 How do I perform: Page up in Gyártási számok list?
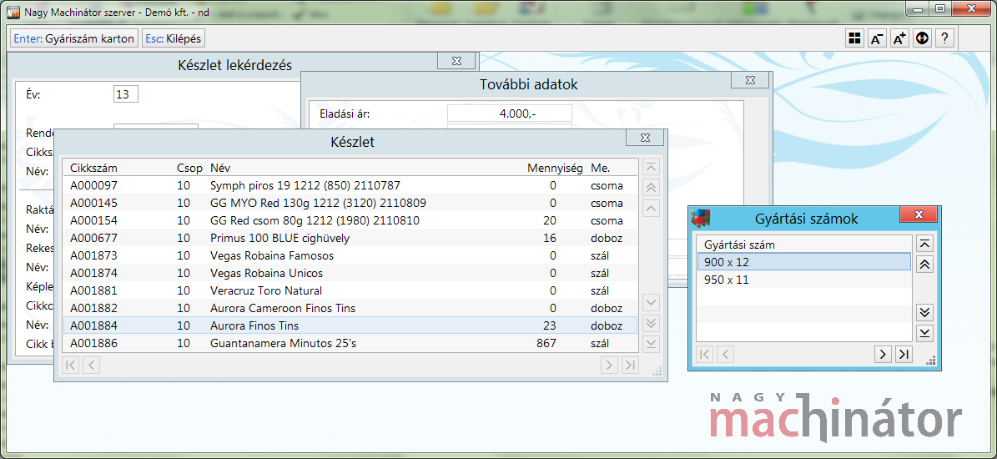[x=925, y=265]
